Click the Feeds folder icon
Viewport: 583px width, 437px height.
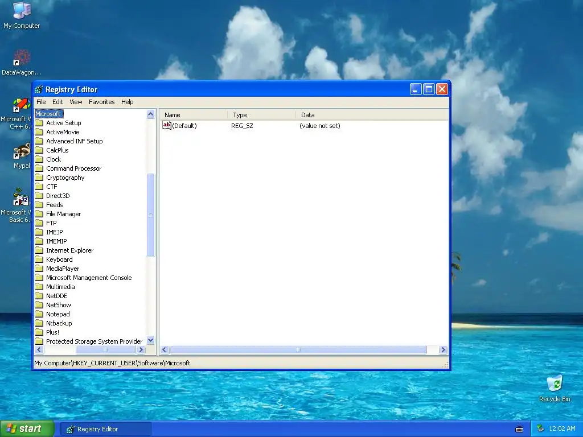[39, 205]
